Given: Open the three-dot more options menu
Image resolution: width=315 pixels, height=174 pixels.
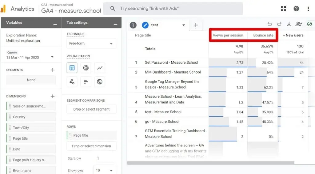Looking at the screenshot, I should 308,9.
